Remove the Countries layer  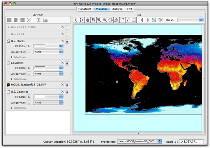(x=63, y=63)
